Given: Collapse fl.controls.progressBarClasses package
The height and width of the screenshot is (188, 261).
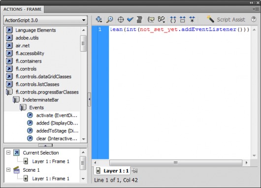Looking at the screenshot, I should click(x=47, y=92).
